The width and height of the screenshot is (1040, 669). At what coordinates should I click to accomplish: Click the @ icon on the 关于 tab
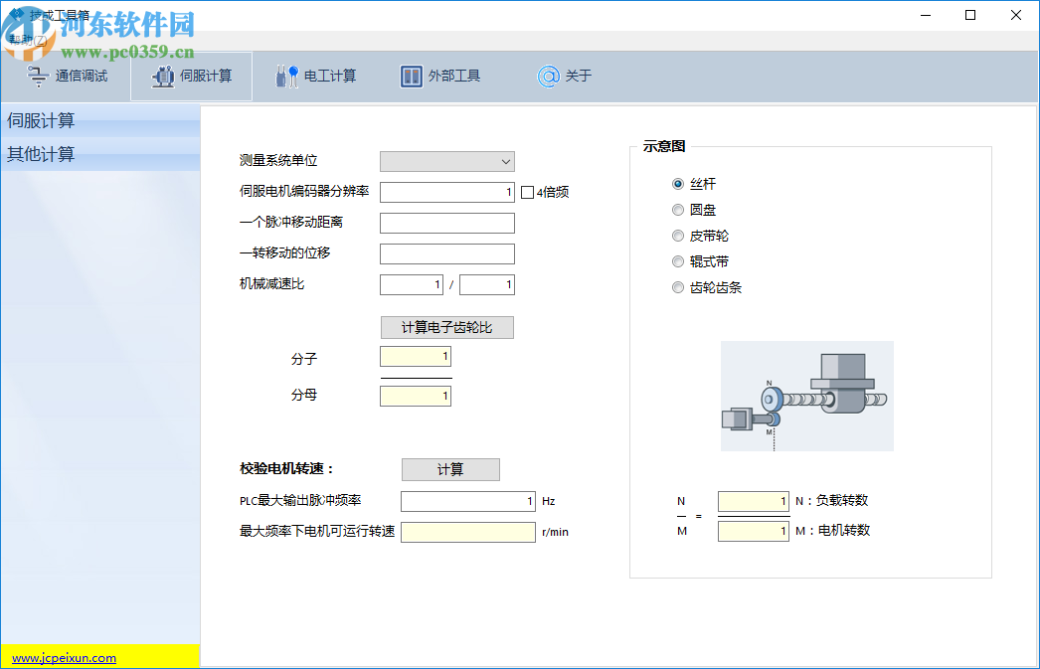(x=548, y=76)
